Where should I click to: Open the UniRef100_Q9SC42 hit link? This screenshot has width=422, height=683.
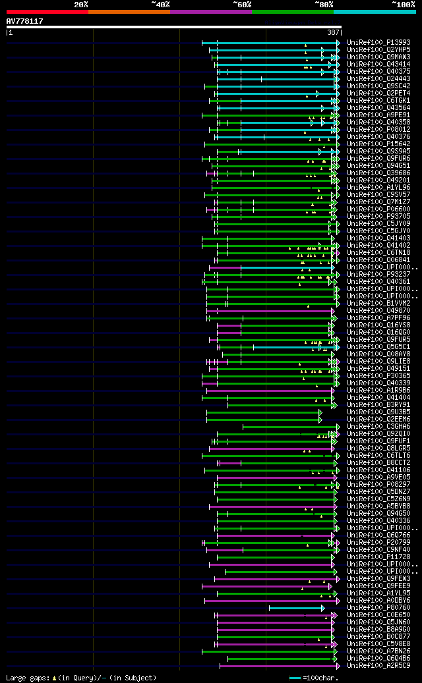(379, 86)
